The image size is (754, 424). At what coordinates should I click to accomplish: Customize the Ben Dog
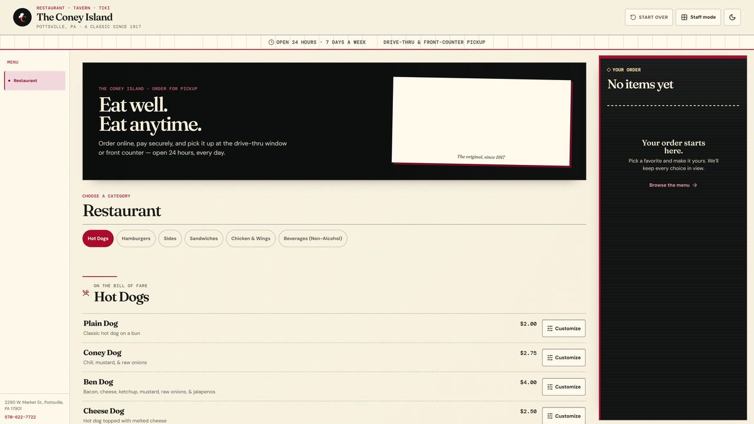tap(564, 387)
